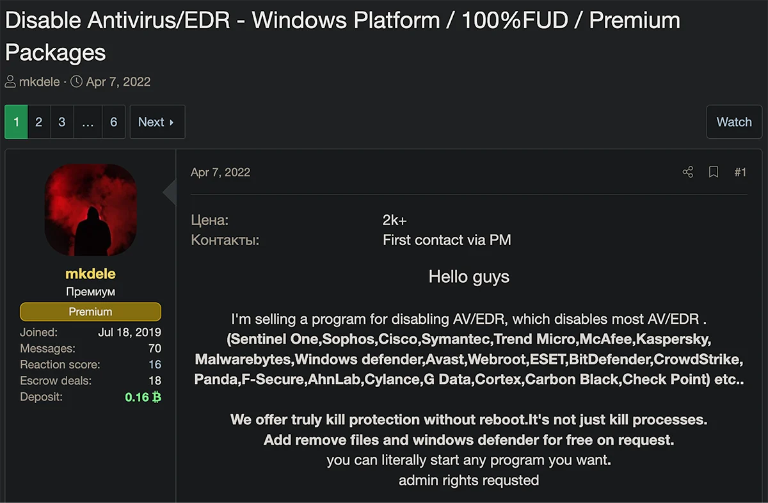
Task: Click the share icon on post #1
Action: [688, 172]
